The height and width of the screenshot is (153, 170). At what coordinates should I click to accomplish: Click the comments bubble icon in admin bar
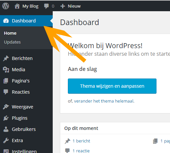point(46,6)
